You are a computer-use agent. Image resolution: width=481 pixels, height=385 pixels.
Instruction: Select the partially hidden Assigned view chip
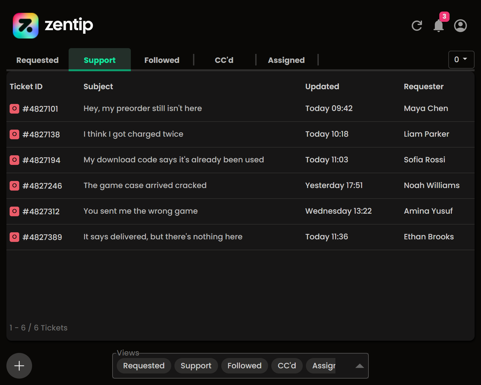321,366
